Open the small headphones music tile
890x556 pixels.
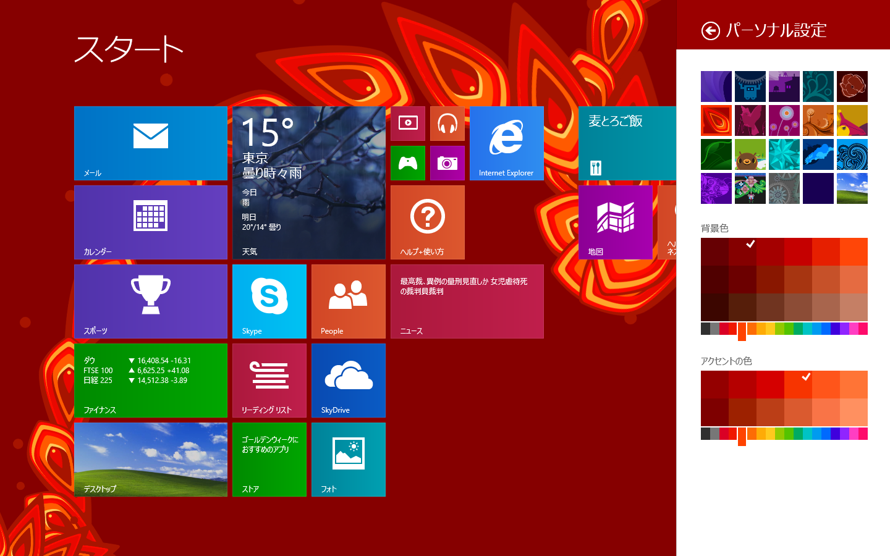pos(447,124)
